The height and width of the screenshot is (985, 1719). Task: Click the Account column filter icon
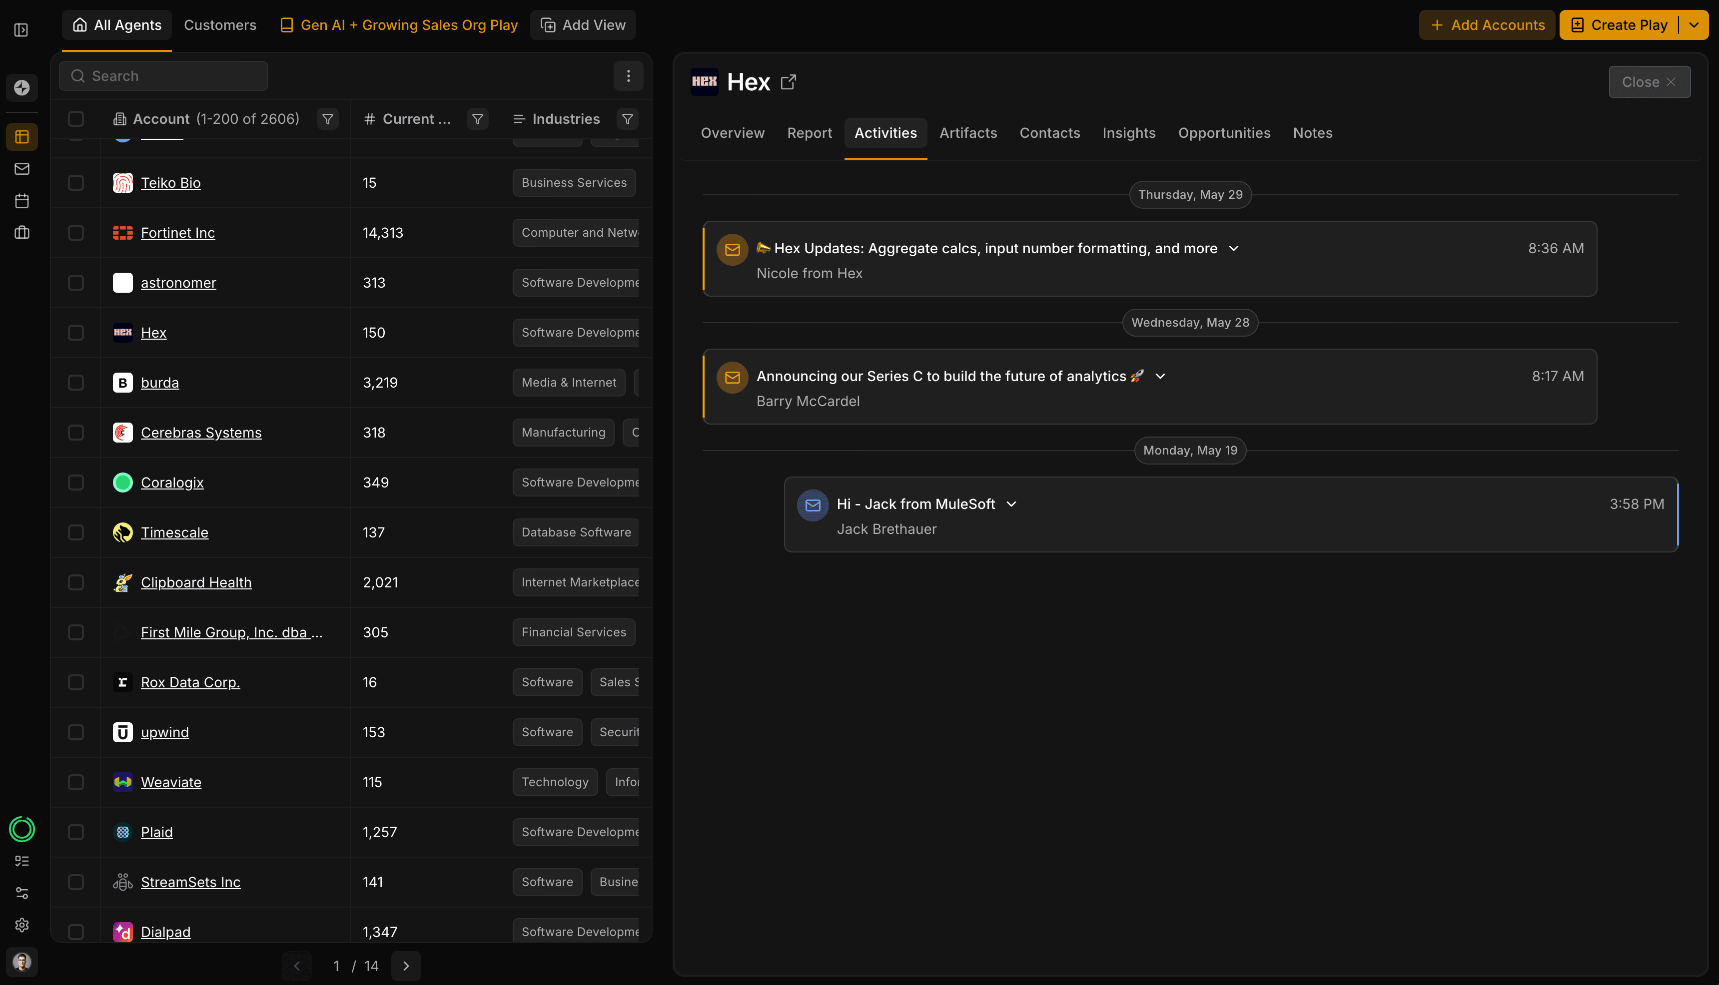[327, 119]
